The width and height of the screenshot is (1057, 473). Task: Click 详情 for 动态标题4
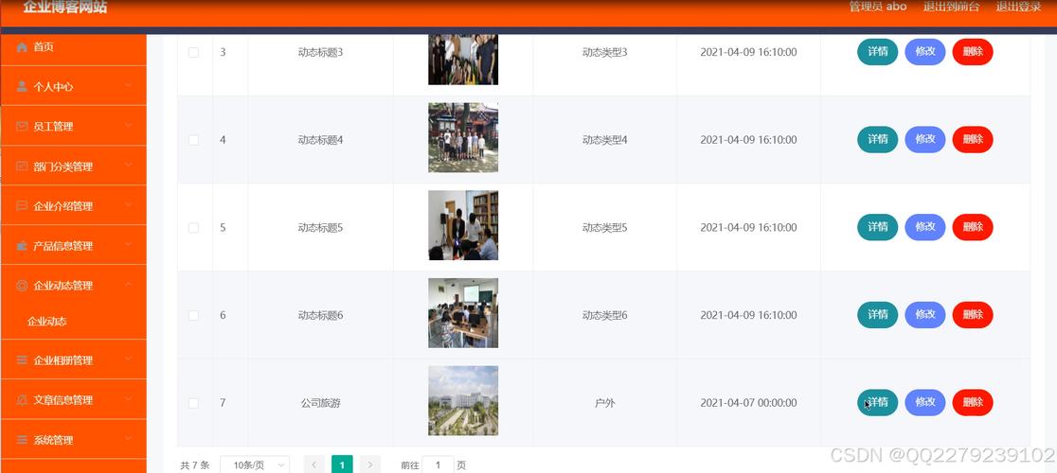click(877, 139)
